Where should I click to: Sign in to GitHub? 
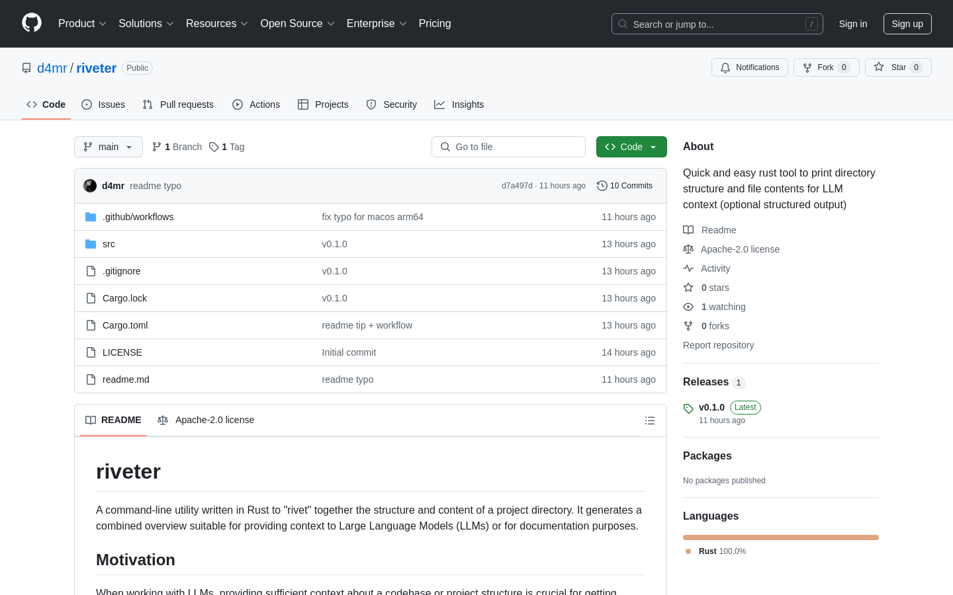point(853,24)
